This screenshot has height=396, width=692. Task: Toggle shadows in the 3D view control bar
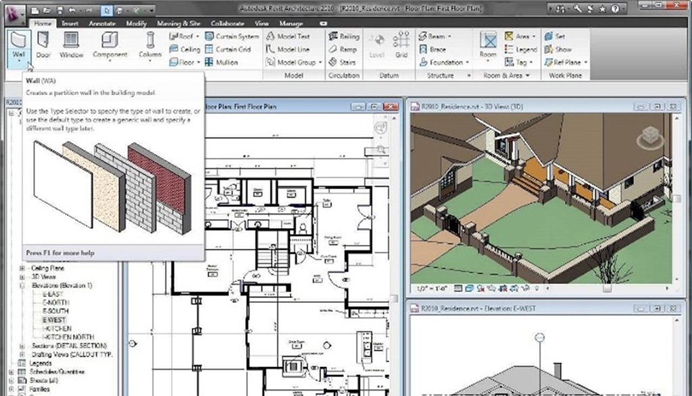[480, 289]
